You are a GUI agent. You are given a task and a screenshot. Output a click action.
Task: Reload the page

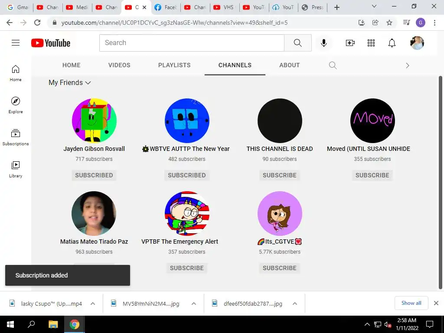point(37,23)
